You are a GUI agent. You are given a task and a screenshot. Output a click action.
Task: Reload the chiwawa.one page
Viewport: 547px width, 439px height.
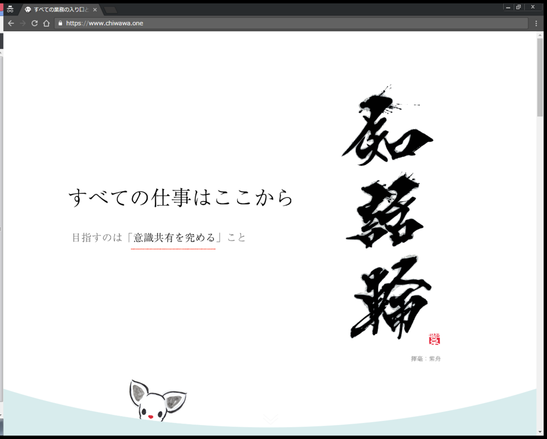(35, 23)
